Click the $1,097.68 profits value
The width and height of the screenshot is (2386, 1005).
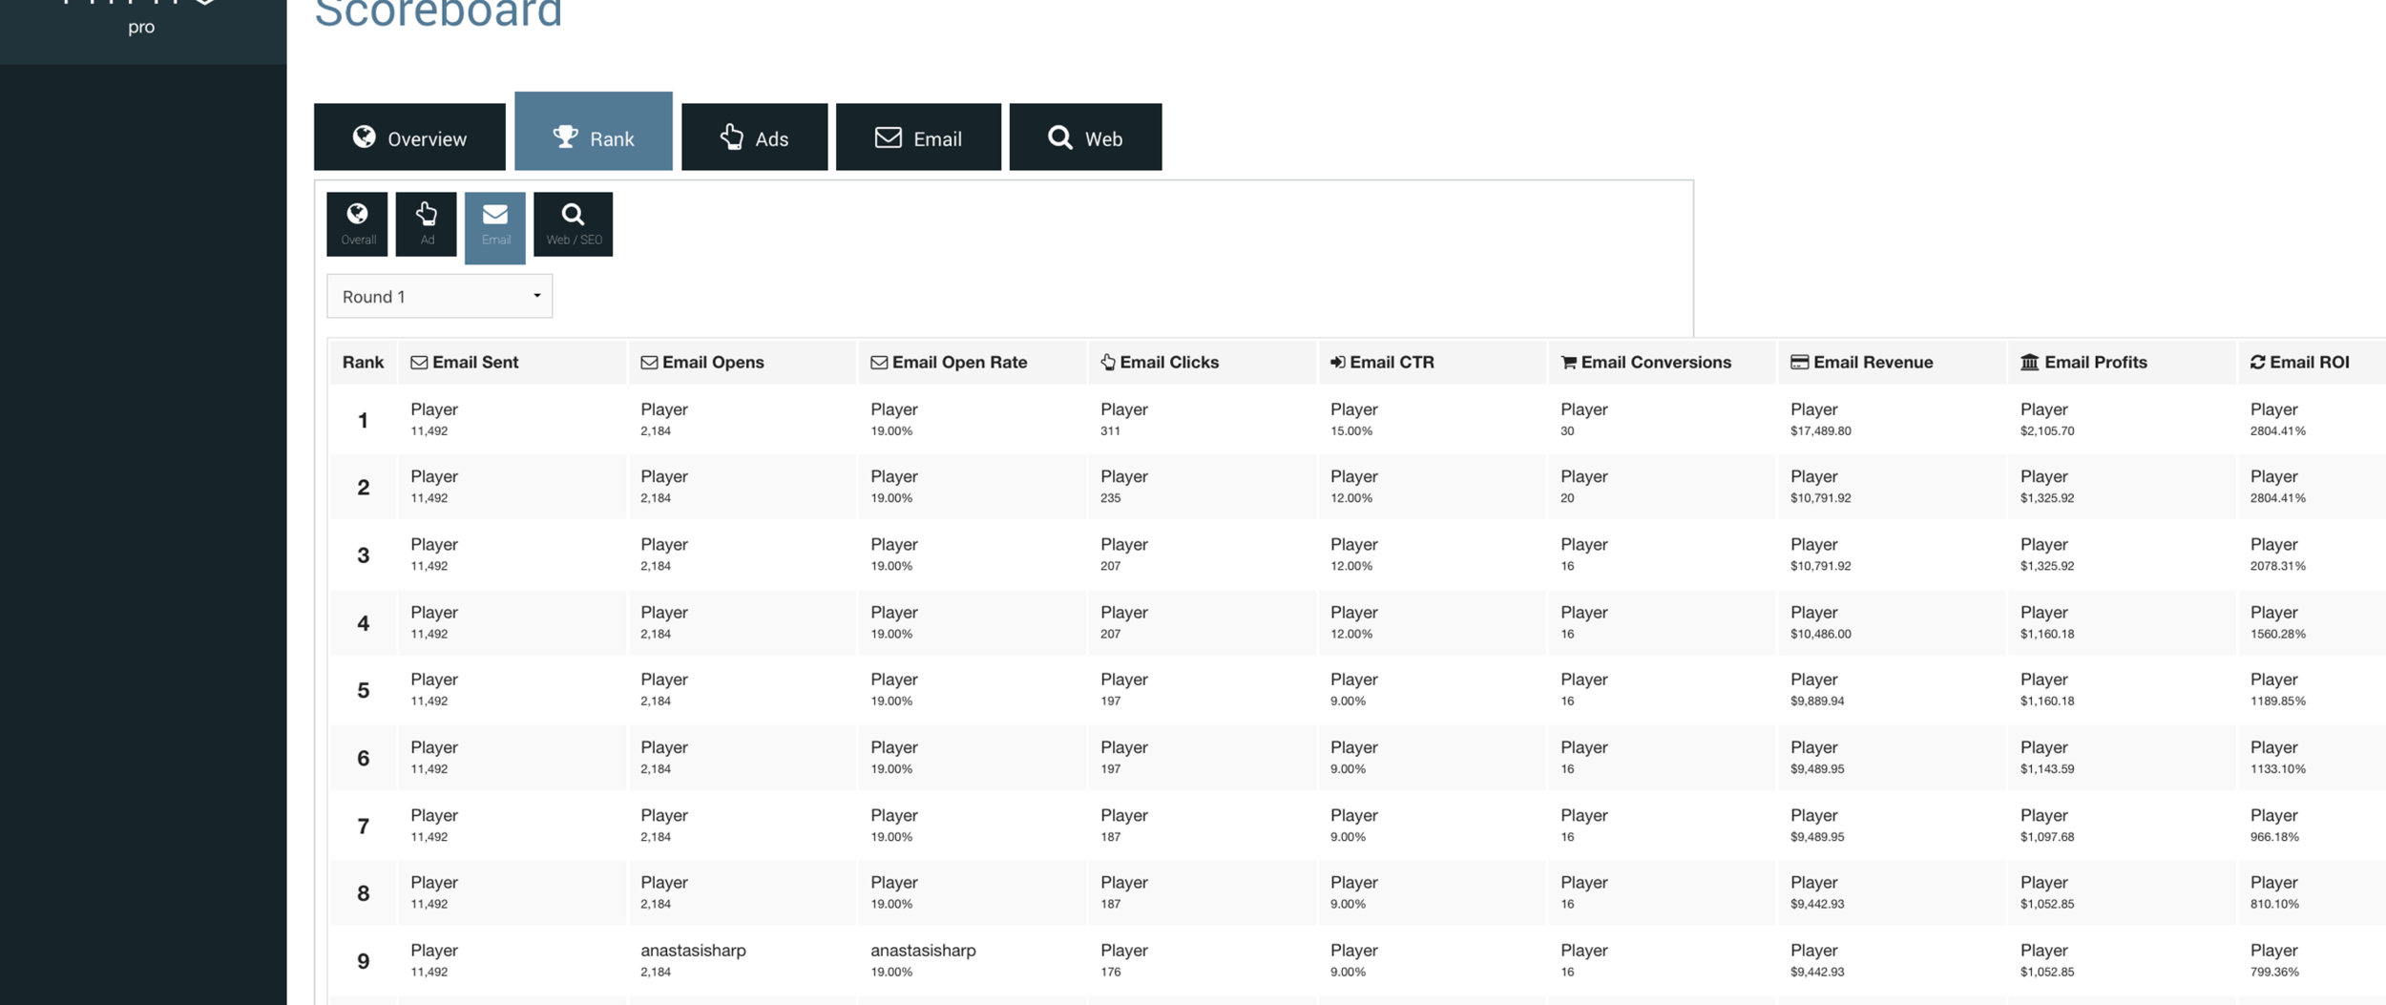[2047, 837]
